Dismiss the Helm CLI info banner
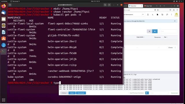 pyautogui.click(x=175, y=21)
